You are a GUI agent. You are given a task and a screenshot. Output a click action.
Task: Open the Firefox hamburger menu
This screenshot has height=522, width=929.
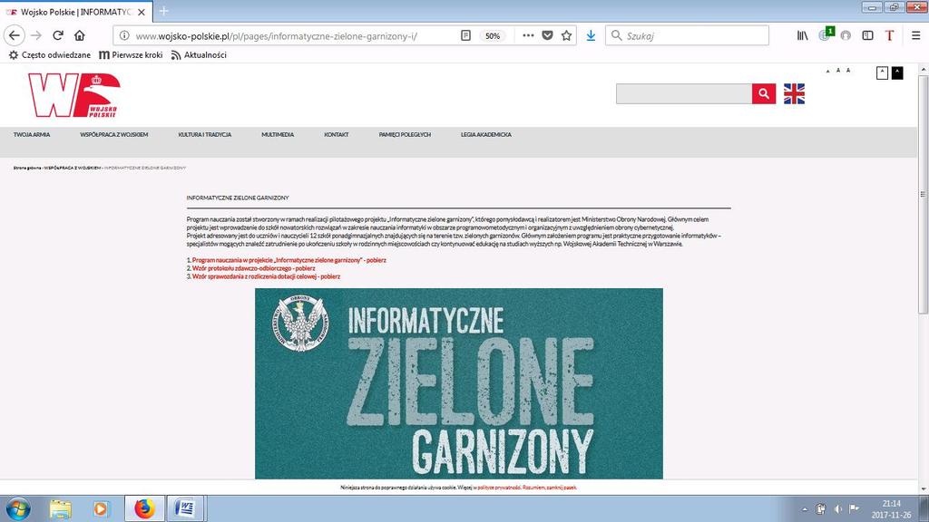[916, 35]
